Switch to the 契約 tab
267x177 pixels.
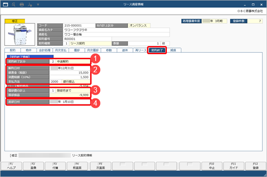tap(13, 50)
